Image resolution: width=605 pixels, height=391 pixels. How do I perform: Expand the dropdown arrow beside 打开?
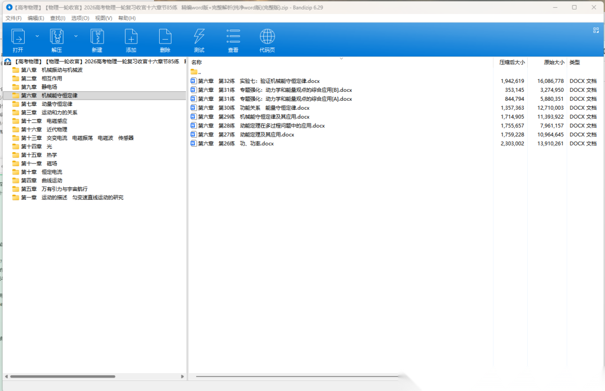[38, 36]
